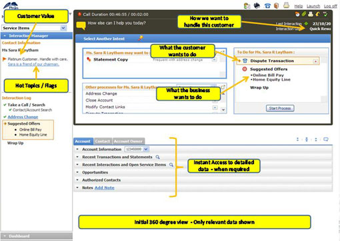340x241 pixels.
Task: Select Address Change in Other processes list
Action: (x=101, y=93)
